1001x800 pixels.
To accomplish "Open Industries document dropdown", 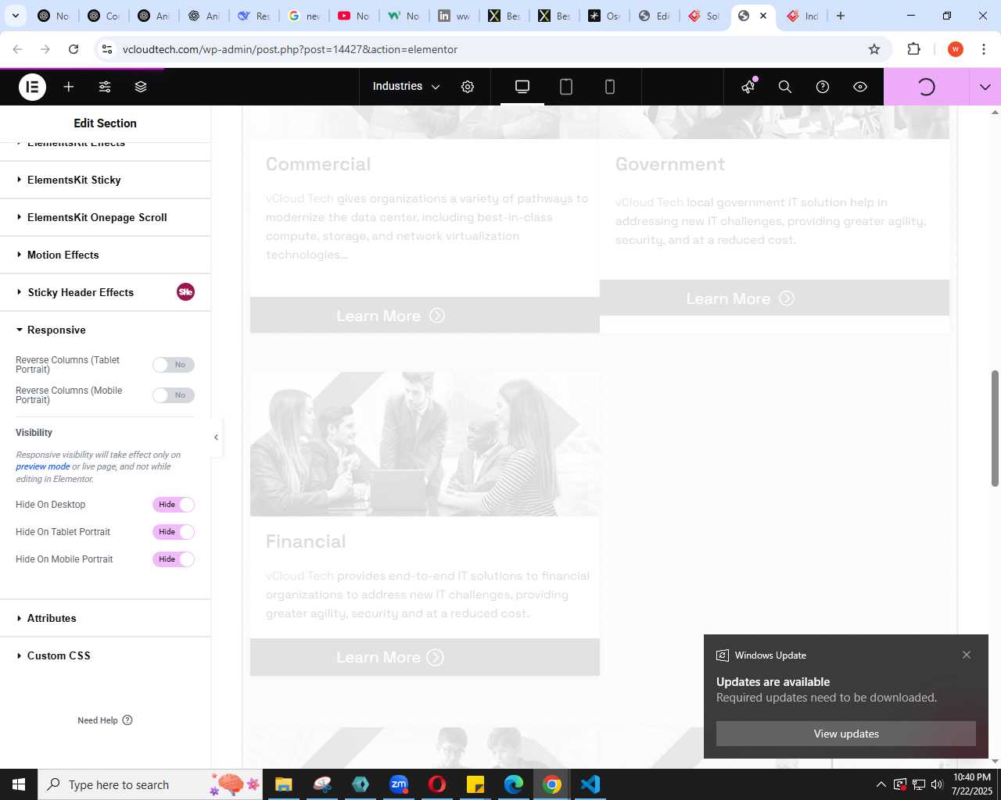I will pos(406,87).
